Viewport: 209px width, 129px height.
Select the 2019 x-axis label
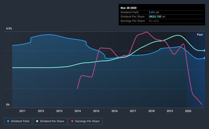point(170,111)
